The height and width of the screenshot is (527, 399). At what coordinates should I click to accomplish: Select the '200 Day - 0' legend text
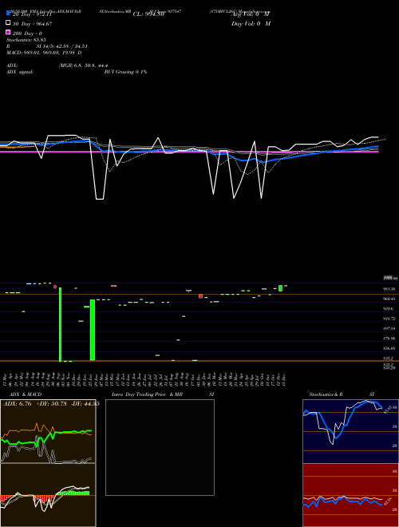[x=27, y=34]
